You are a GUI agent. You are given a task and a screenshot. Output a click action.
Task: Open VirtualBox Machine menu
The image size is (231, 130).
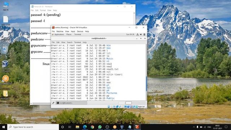point(60,31)
